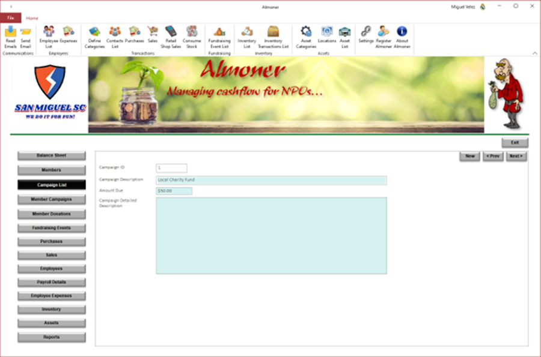Open About Almoner
The width and height of the screenshot is (541, 357).
(402, 37)
